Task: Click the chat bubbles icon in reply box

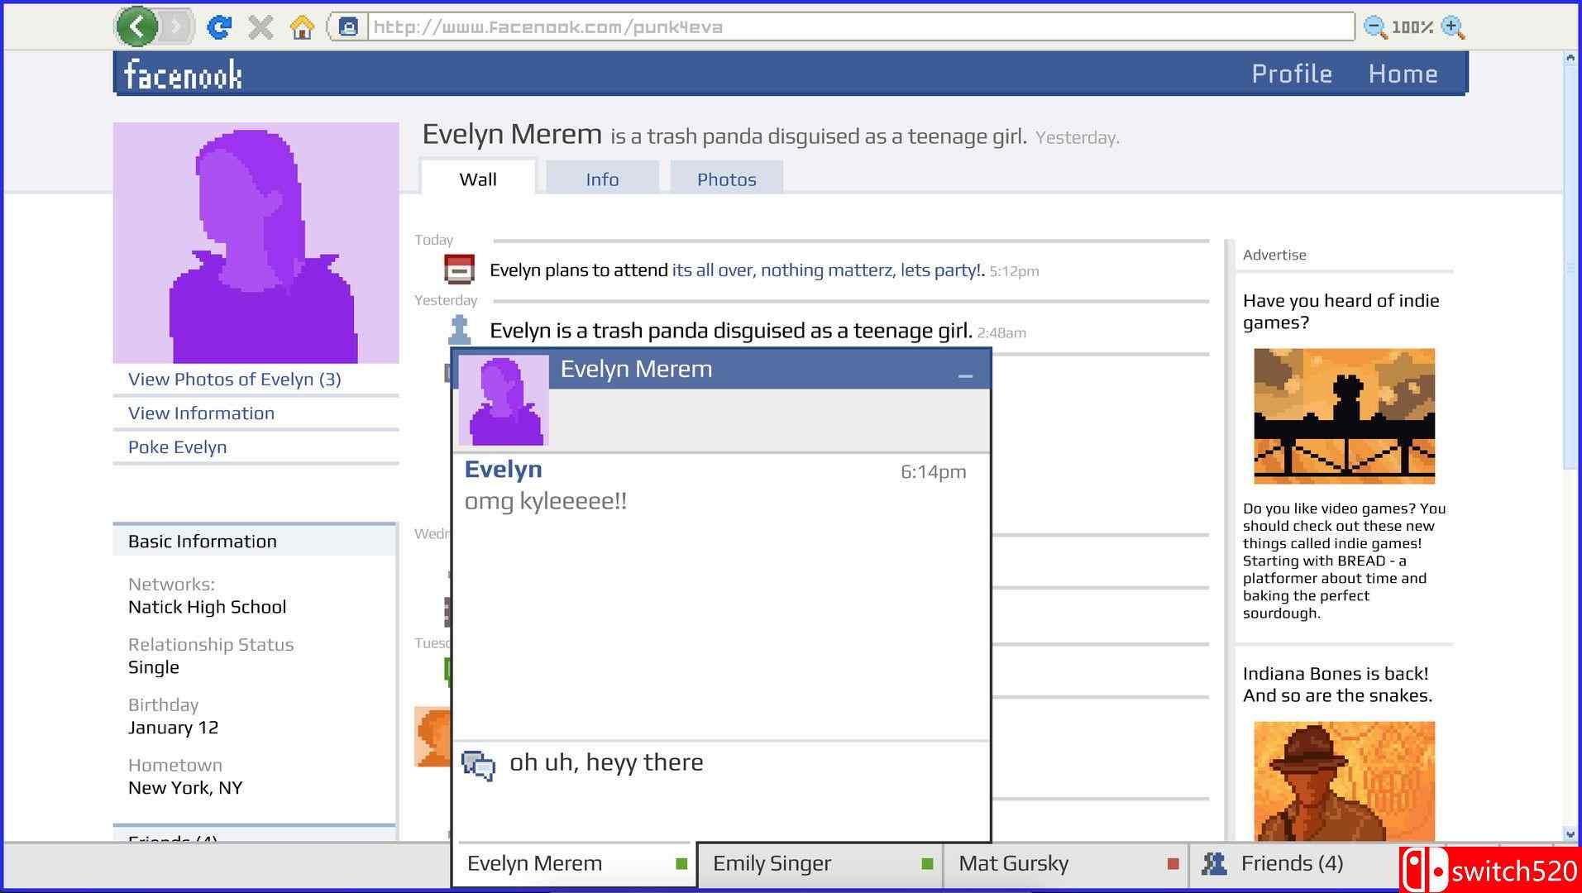Action: coord(478,766)
